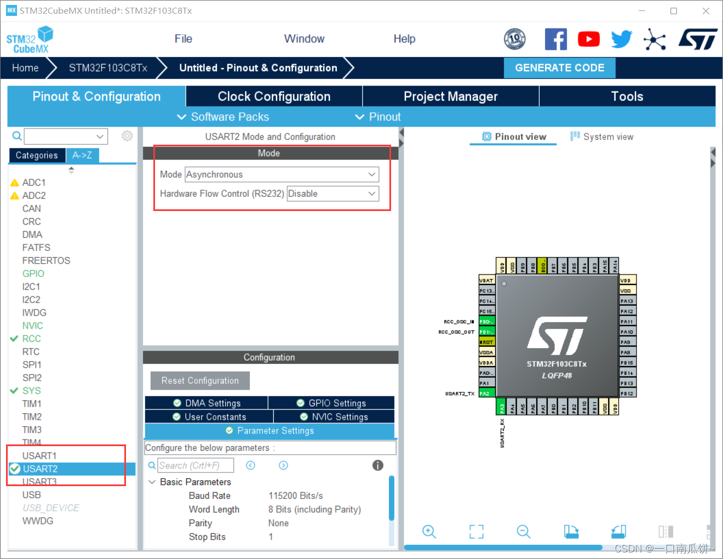
Task: Click the ADC2 warning icon
Action: tap(15, 196)
